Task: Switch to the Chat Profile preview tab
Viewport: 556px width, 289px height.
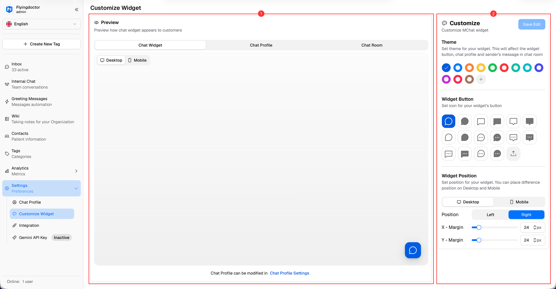Action: click(261, 45)
